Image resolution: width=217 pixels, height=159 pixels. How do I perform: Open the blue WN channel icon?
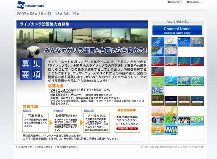coord(171,130)
